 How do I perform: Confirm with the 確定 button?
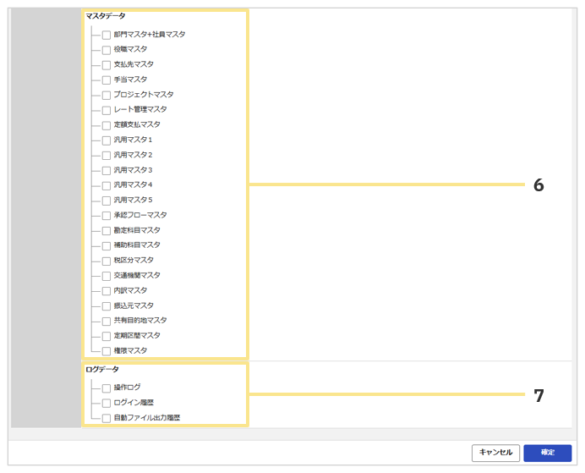pyautogui.click(x=547, y=453)
